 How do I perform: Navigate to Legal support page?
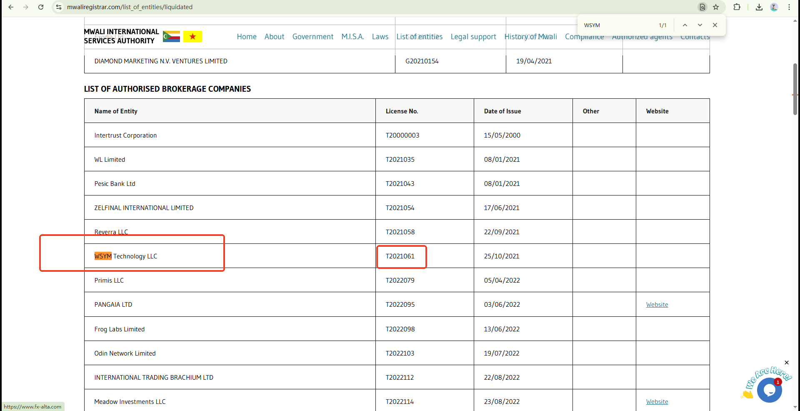473,37
